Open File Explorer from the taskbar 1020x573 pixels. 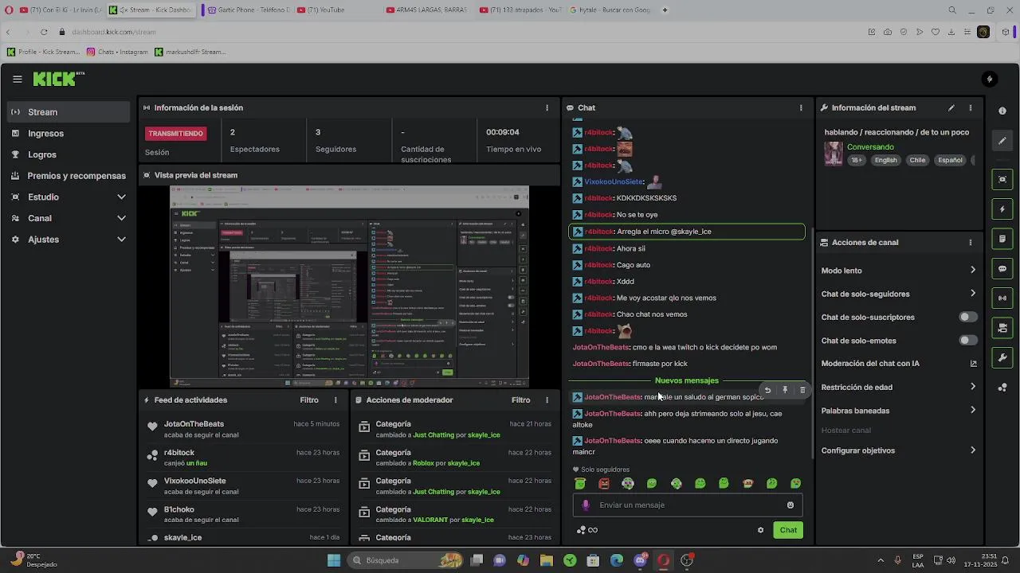click(547, 560)
